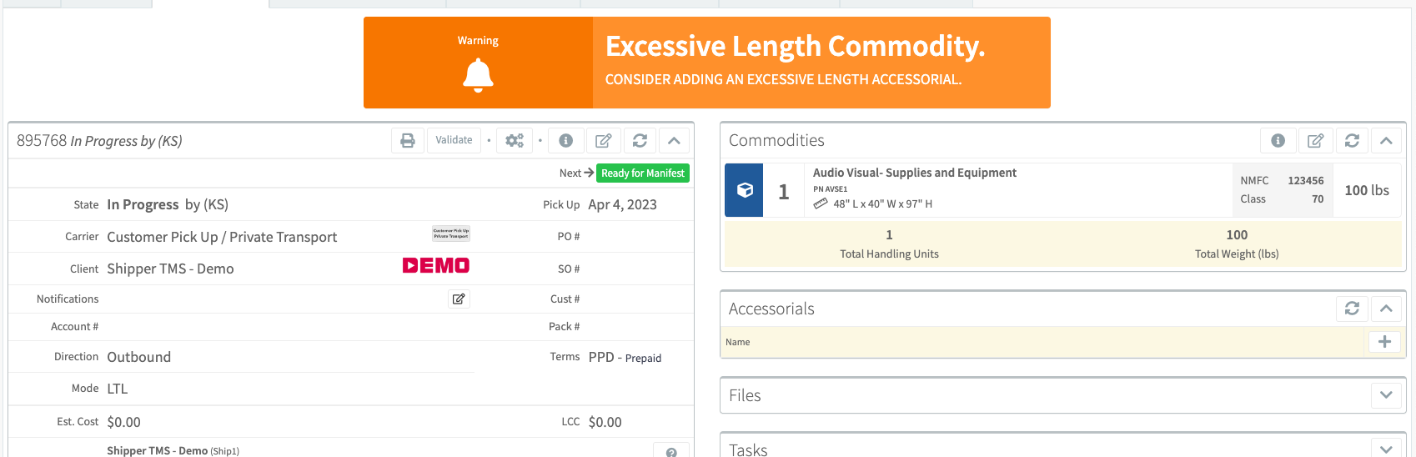The width and height of the screenshot is (1416, 457).
Task: Expand the Tasks panel
Action: [1386, 449]
